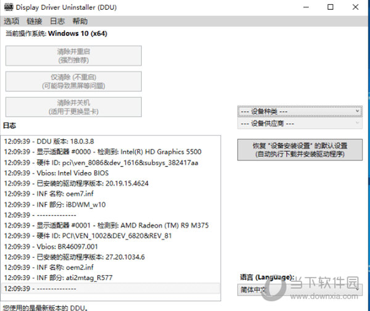The image size is (370, 311).
Task: Select driver version 27.20.1034.6 log line
Action: [x=110, y=257]
